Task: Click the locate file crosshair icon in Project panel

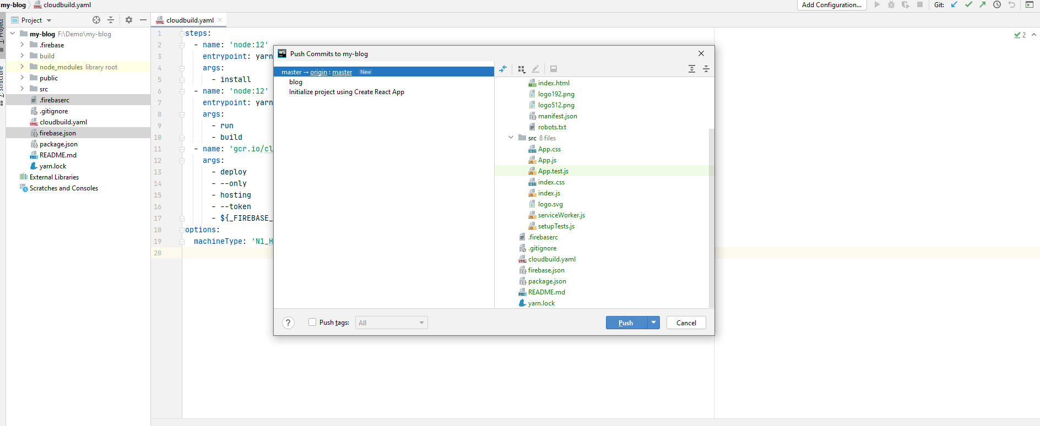Action: click(96, 20)
